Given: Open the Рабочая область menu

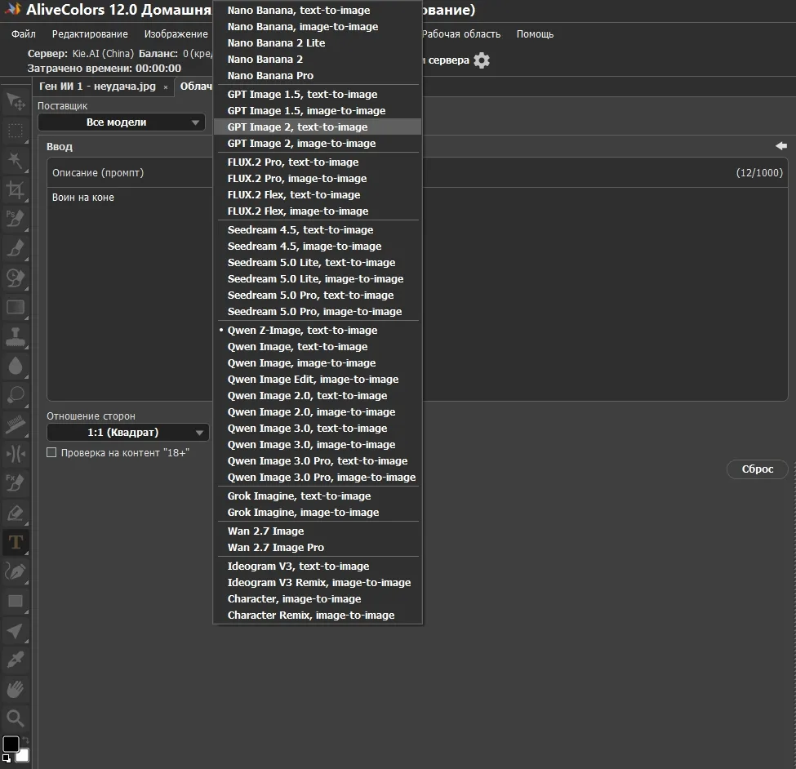Looking at the screenshot, I should 461,34.
